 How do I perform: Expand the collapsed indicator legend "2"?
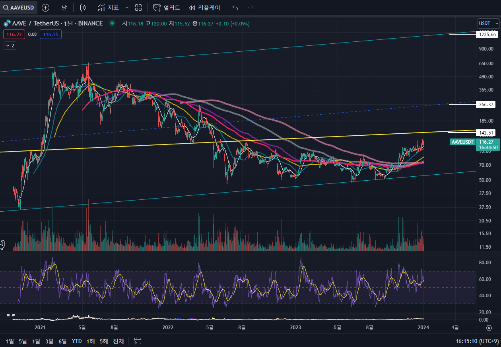(x=10, y=46)
